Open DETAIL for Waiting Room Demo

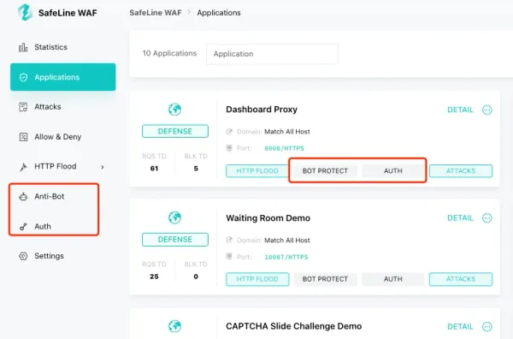460,218
